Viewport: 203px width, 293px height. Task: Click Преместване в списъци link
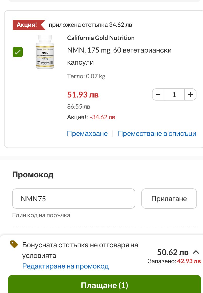(x=157, y=133)
